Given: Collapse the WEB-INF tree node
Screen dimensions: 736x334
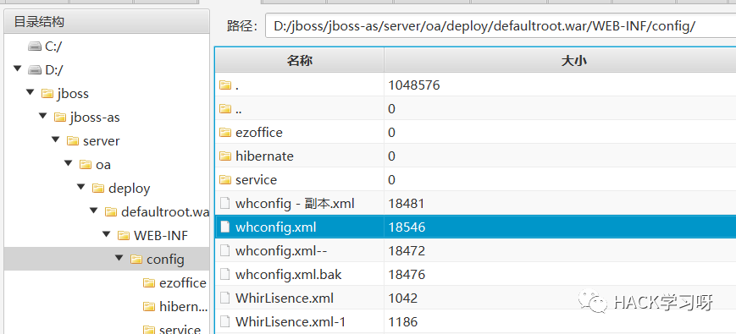Looking at the screenshot, I should (x=107, y=234).
